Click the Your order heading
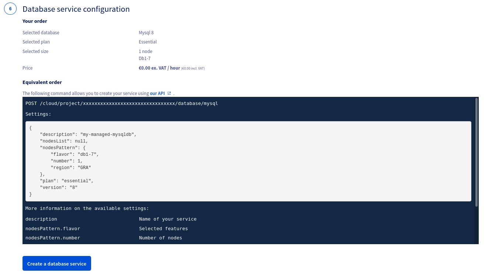The height and width of the screenshot is (274, 485). point(35,21)
